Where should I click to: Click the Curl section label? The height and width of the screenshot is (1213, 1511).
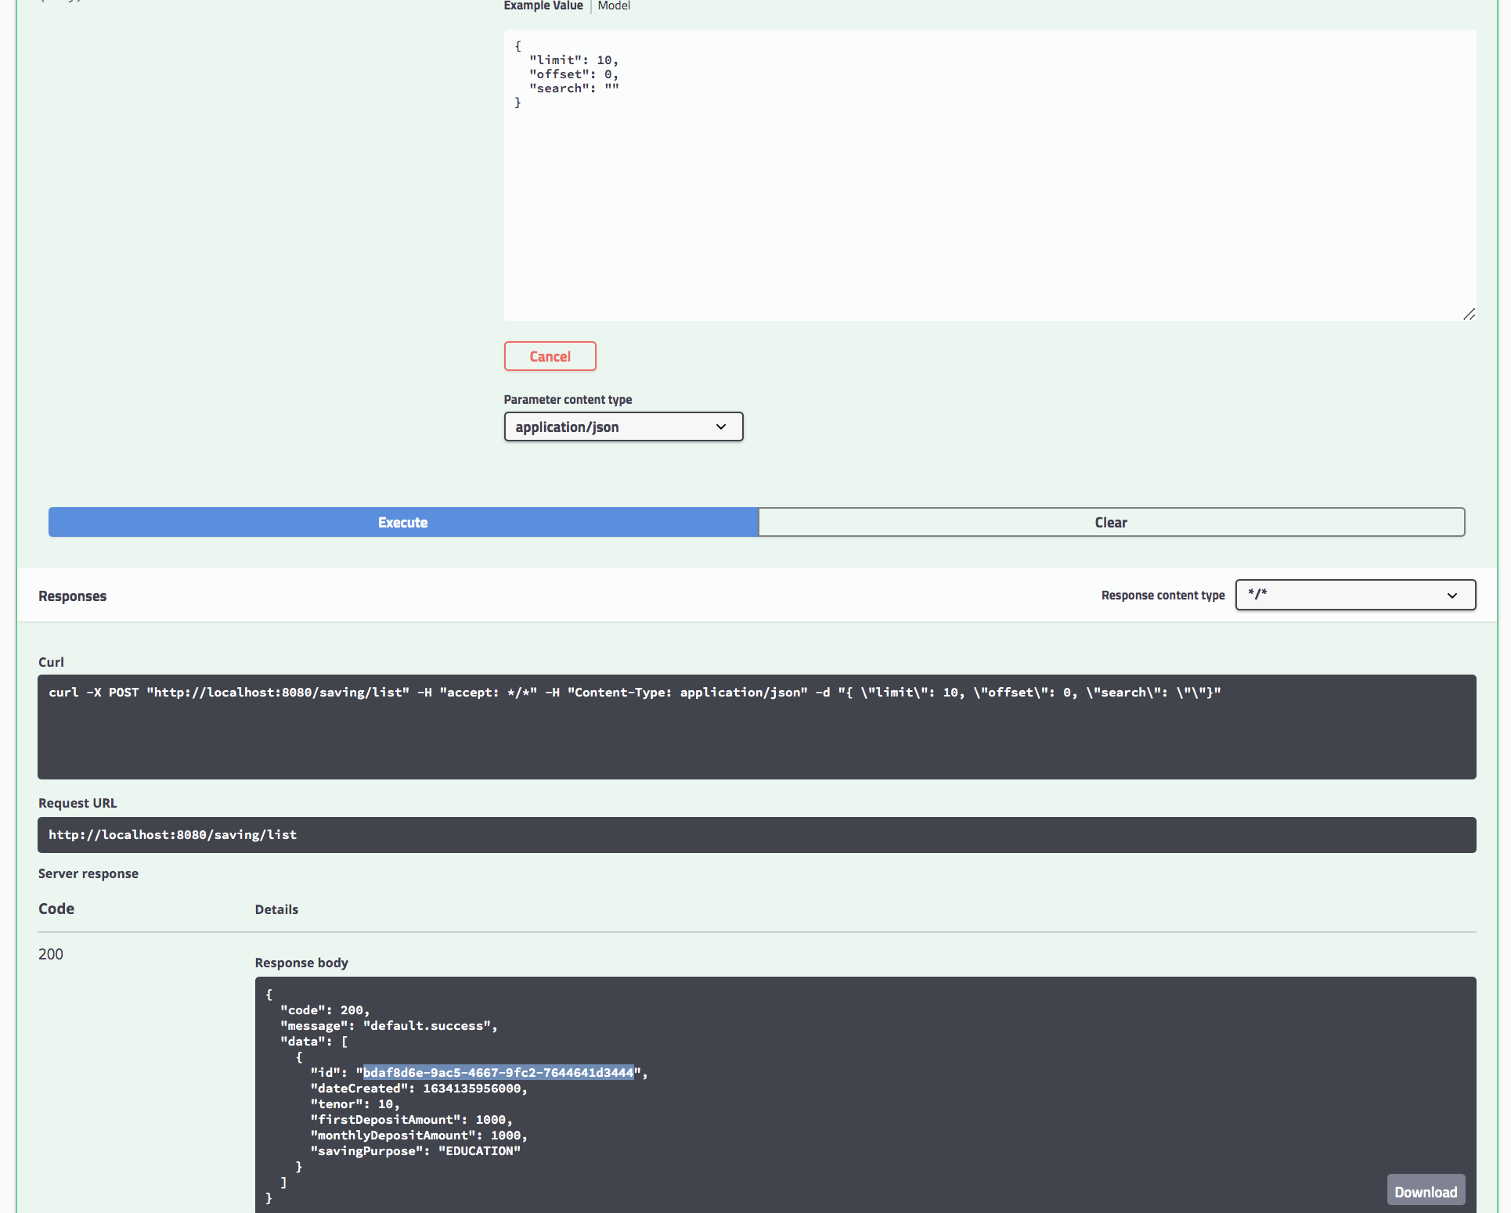(51, 662)
